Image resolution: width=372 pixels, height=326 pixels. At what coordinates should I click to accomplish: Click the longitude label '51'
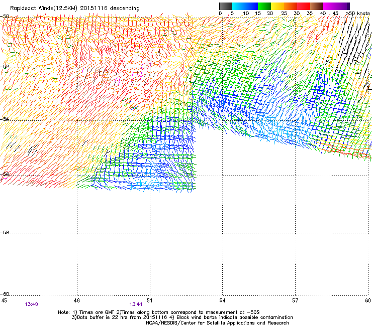pos(149,300)
